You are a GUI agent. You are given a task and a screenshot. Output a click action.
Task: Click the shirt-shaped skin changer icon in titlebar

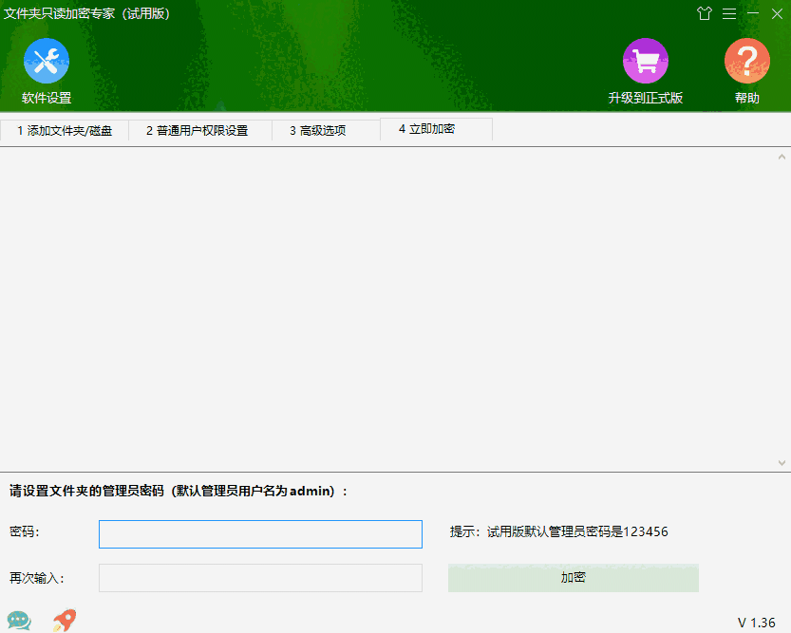tap(704, 14)
